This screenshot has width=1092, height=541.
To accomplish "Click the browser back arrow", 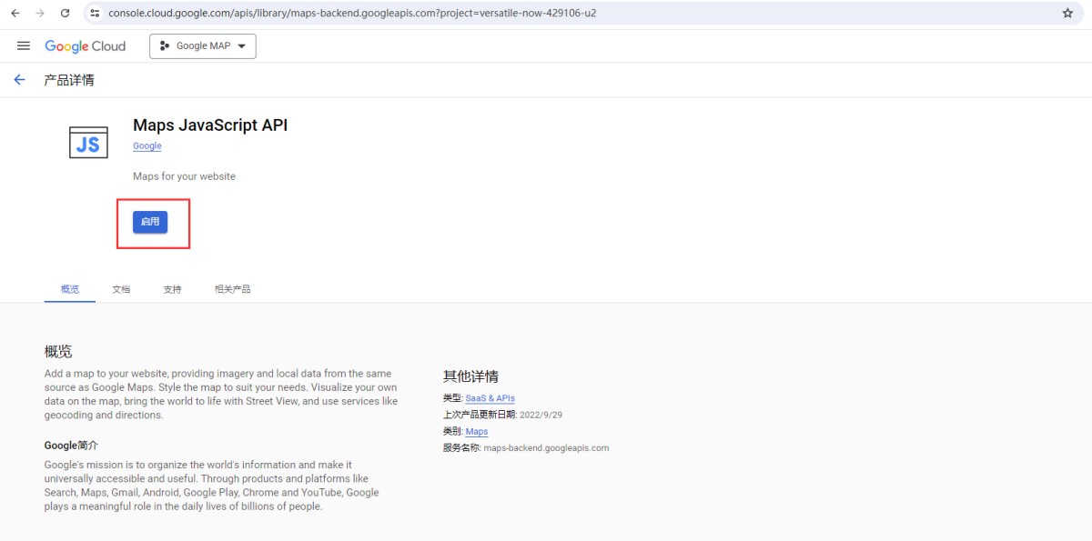I will [15, 14].
